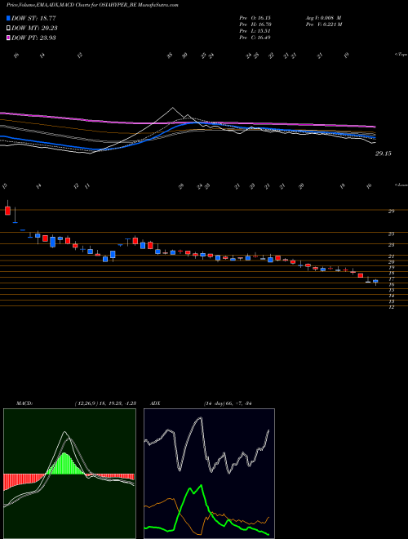Click the 'MACD:' panel heading
The image size is (408, 539).
tap(24, 403)
